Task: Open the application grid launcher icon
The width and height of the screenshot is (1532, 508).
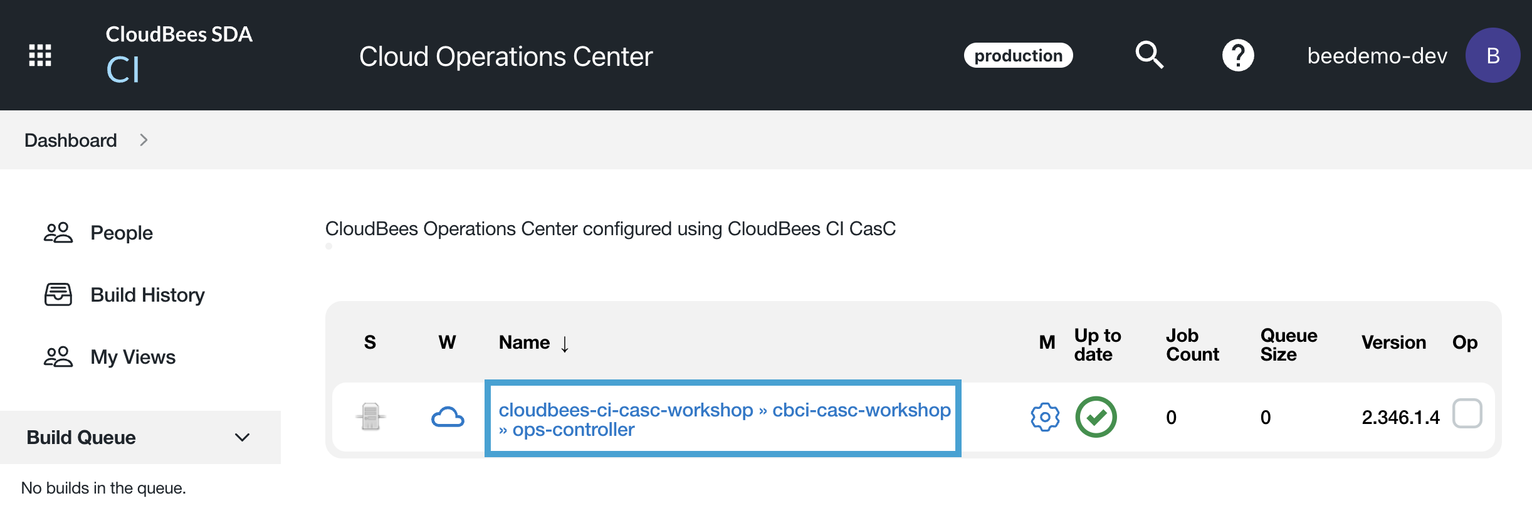Action: tap(40, 55)
